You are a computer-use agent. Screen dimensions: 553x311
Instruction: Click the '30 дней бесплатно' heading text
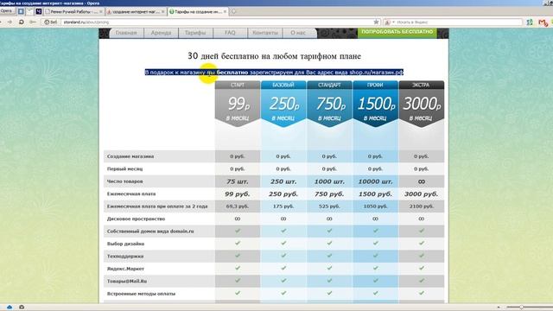click(274, 55)
